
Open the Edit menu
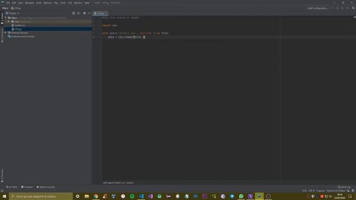(x=14, y=3)
